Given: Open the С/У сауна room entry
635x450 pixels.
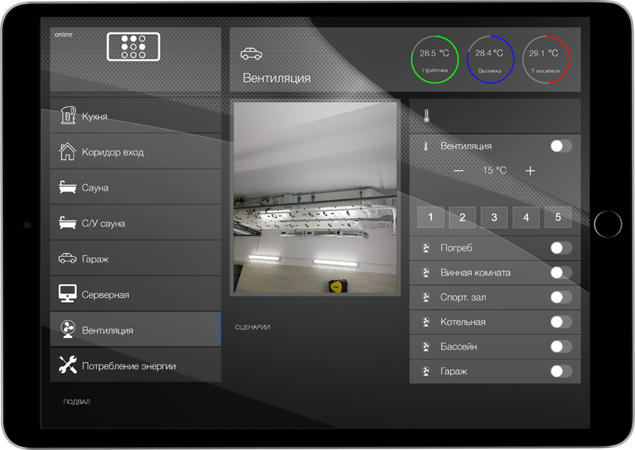Looking at the screenshot, I should point(135,223).
